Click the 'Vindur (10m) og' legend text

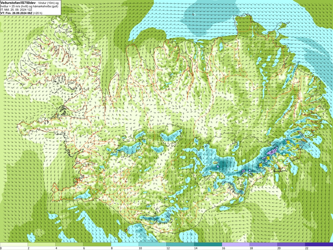(x=48, y=3)
